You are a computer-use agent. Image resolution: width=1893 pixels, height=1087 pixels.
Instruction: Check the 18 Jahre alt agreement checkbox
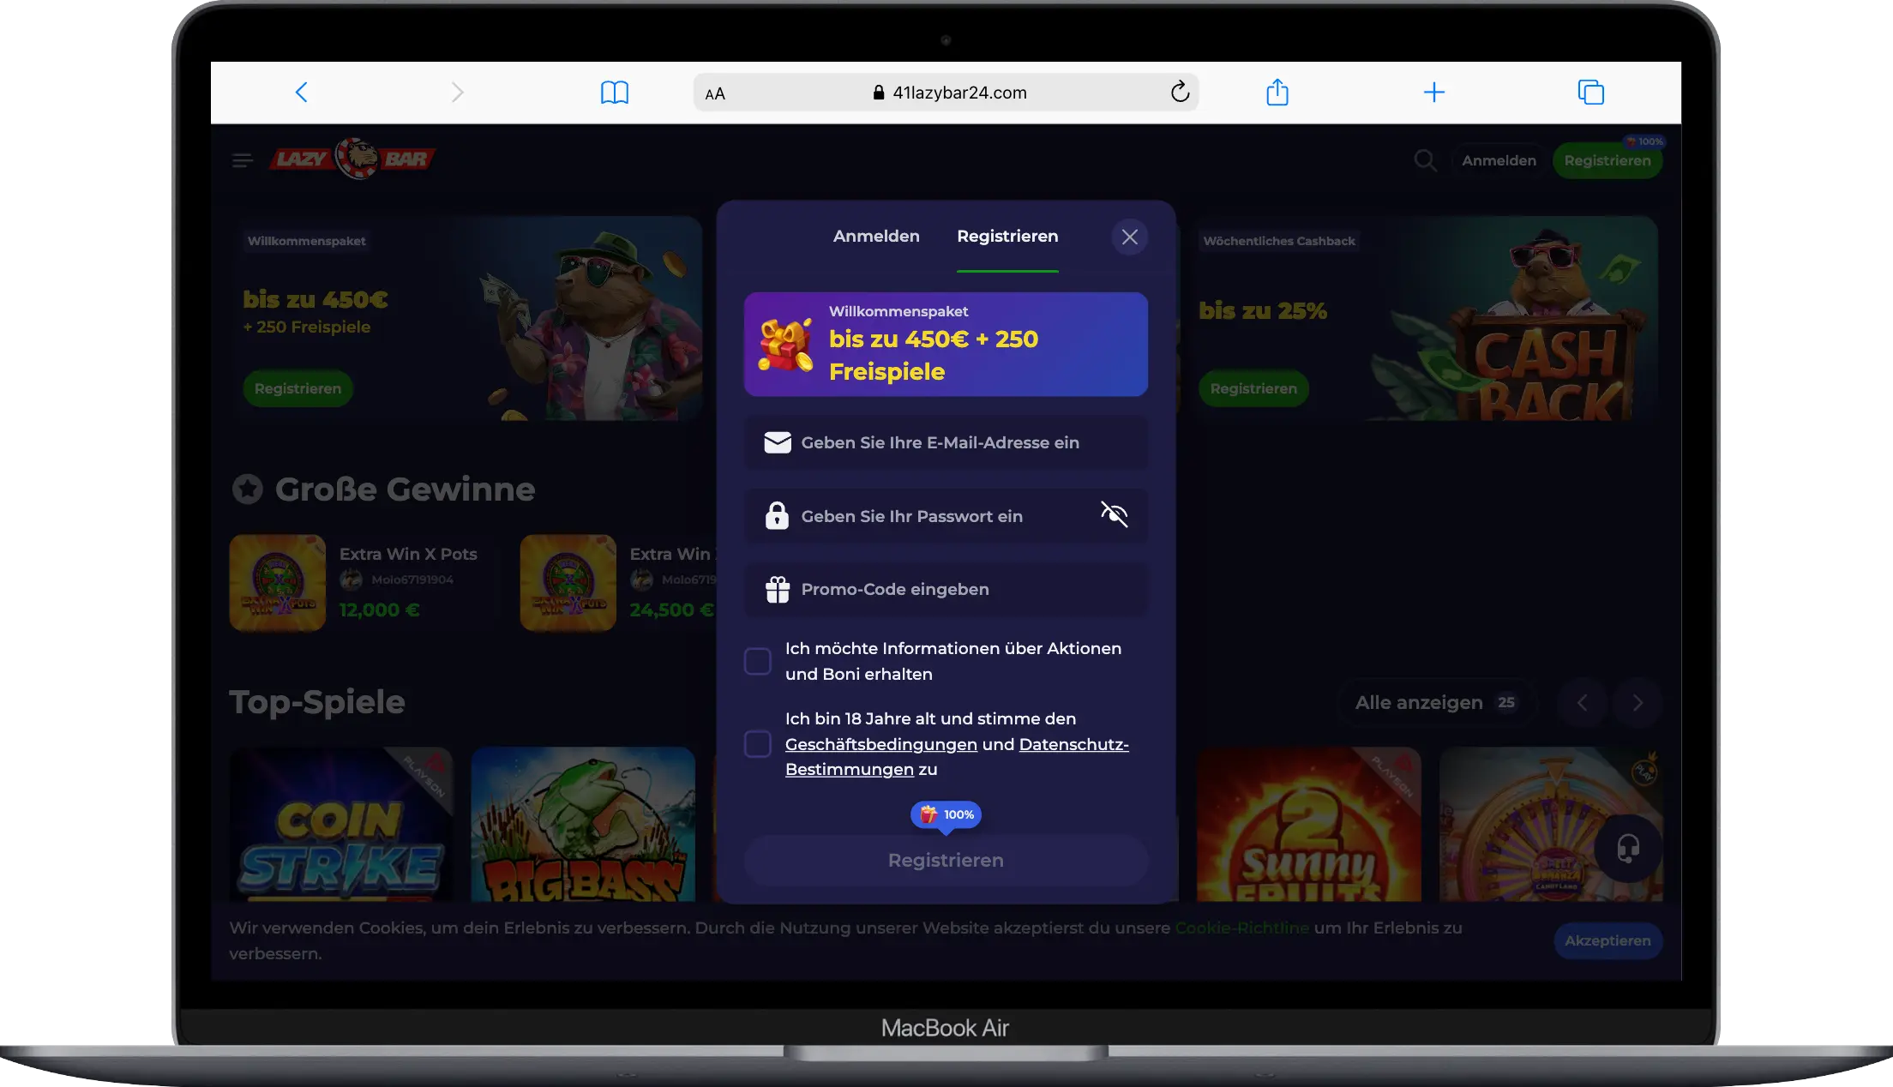point(758,743)
